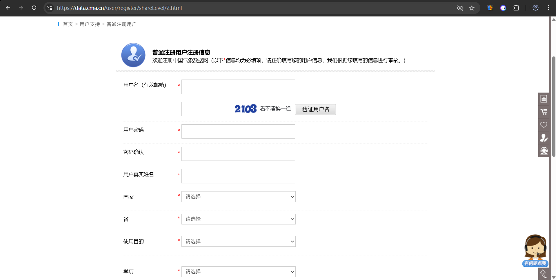Click the user-edit icon in the right sidebar
This screenshot has width=556, height=280.
tap(544, 138)
